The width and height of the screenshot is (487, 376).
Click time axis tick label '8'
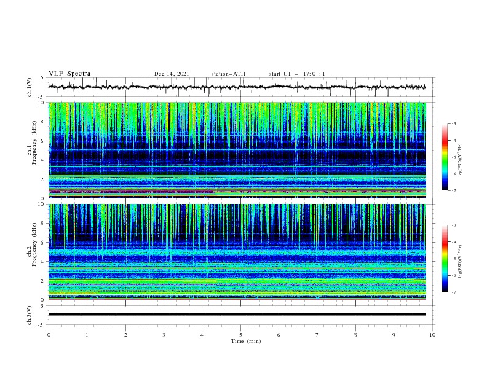pyautogui.click(x=355, y=335)
